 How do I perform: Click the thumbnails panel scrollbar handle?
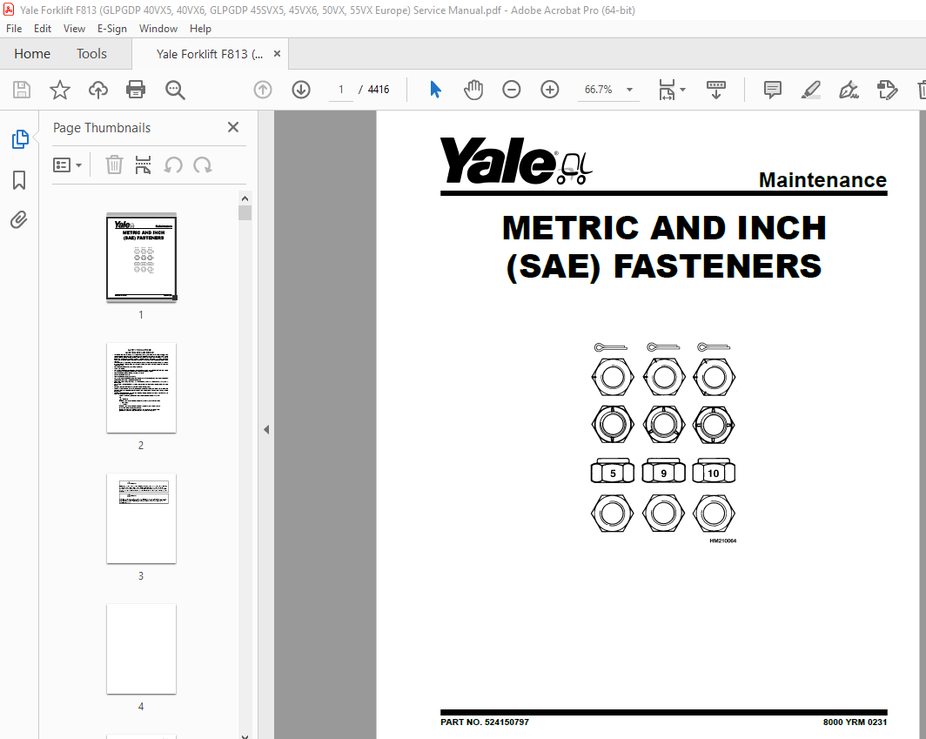245,212
